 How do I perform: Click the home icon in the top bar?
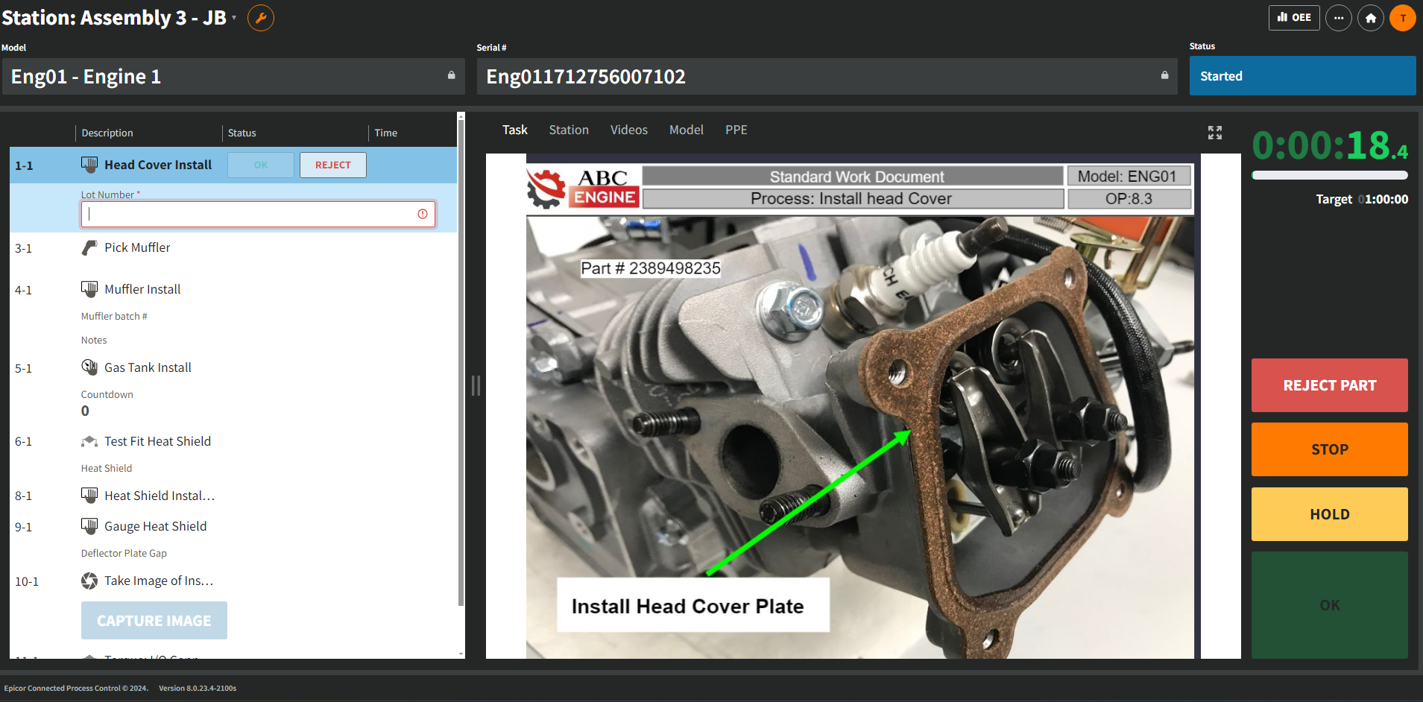tap(1371, 17)
